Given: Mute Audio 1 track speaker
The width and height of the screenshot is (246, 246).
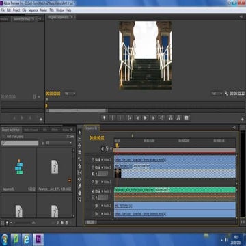Looking at the screenshot, I should [x=93, y=191].
